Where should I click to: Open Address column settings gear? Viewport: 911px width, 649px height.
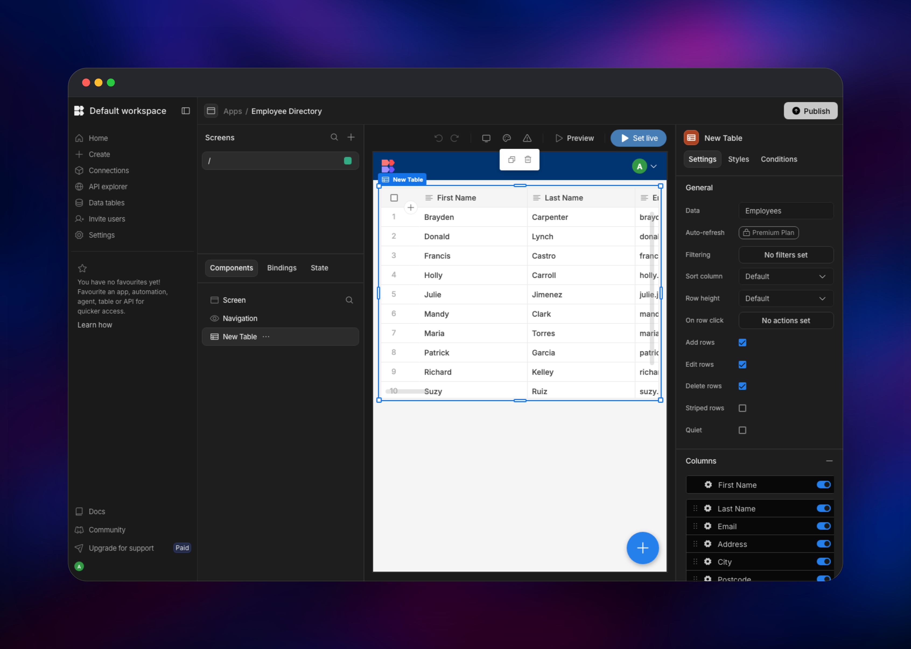707,544
